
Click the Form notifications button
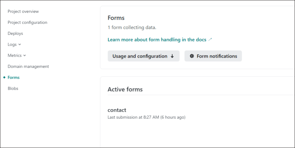[x=213, y=56]
